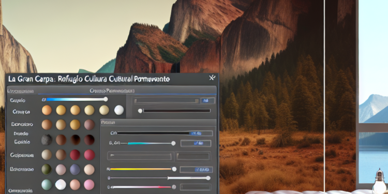Pick the brown swatch right of the speckled gray
Viewport: 388px width, 194px height.
pyautogui.click(x=61, y=140)
